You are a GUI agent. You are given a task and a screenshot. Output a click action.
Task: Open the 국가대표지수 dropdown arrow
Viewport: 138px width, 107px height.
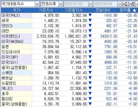[x=37, y=4]
